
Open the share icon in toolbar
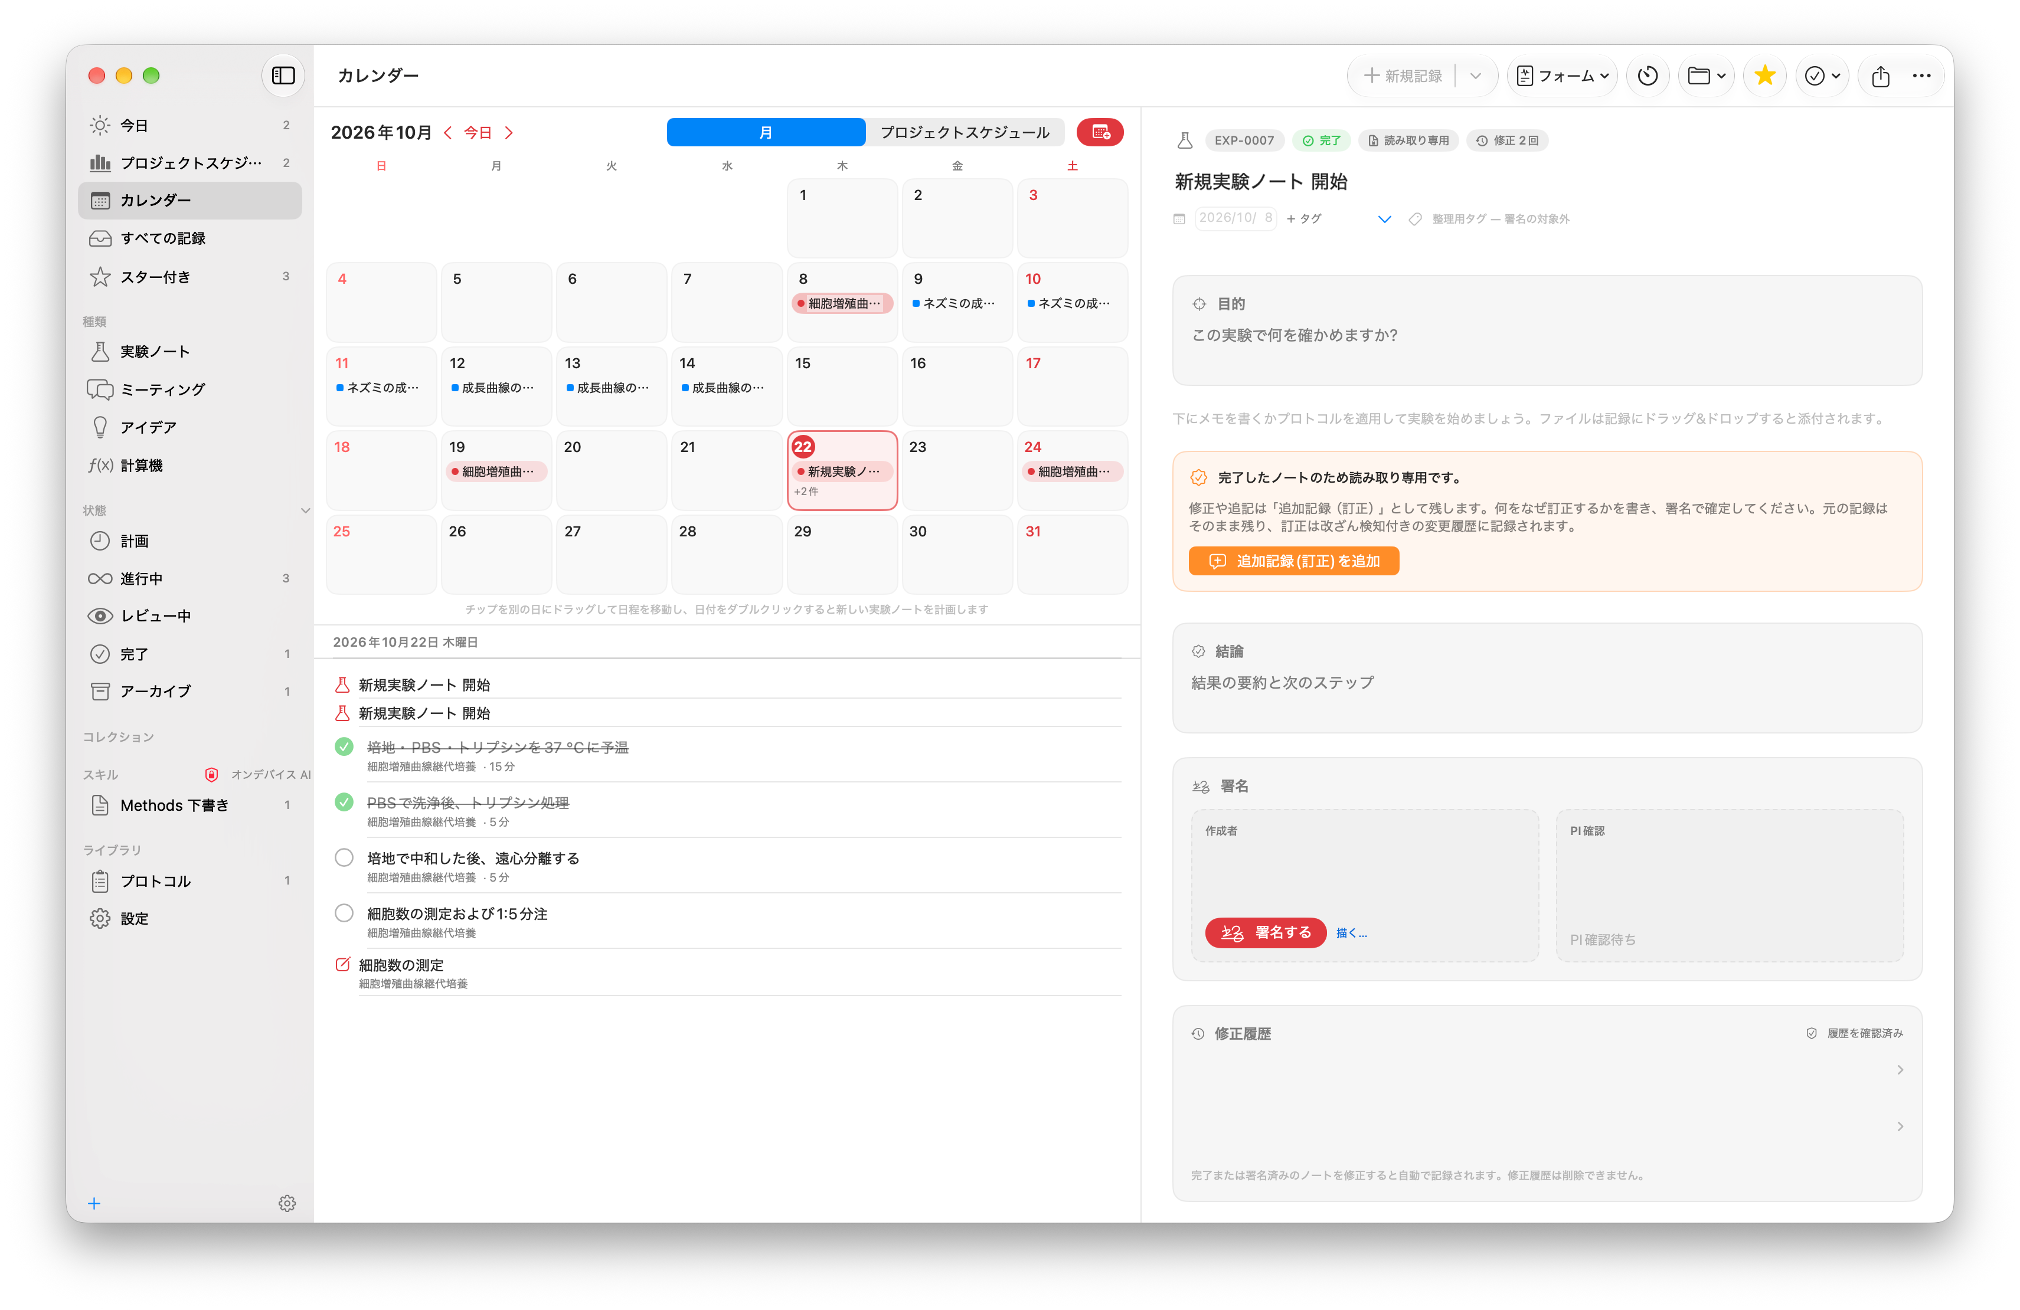coord(1880,76)
